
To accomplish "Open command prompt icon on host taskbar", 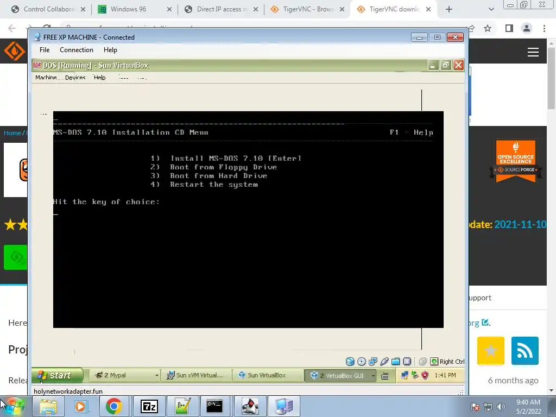I will tap(215, 406).
